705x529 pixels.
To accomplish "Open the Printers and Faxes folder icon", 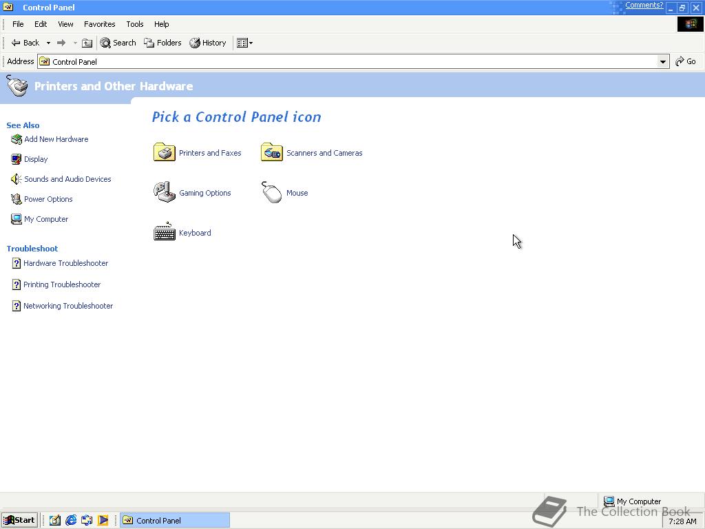I will click(x=164, y=152).
